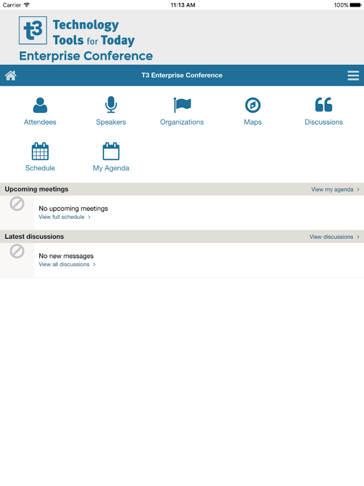Click No new messages text
Screen dimensions: 364x486
66,256
